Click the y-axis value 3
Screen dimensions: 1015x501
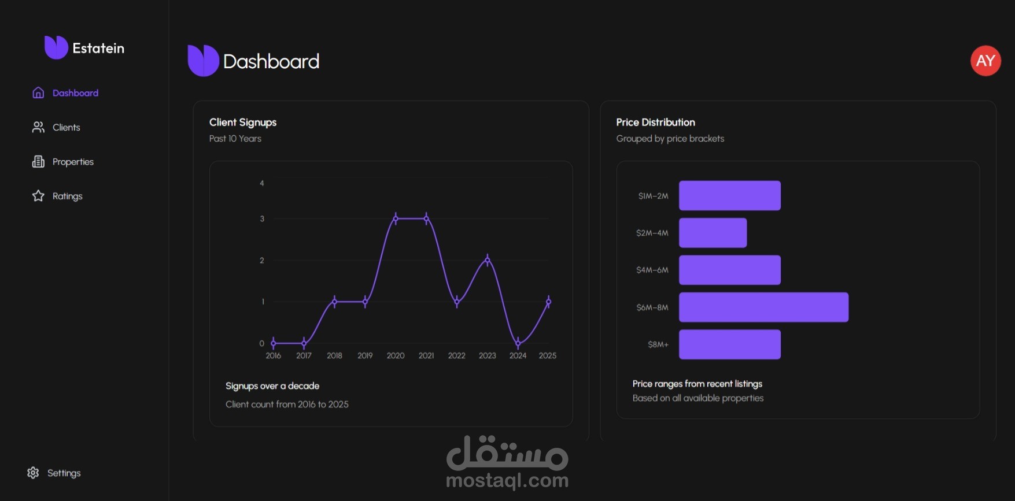262,218
